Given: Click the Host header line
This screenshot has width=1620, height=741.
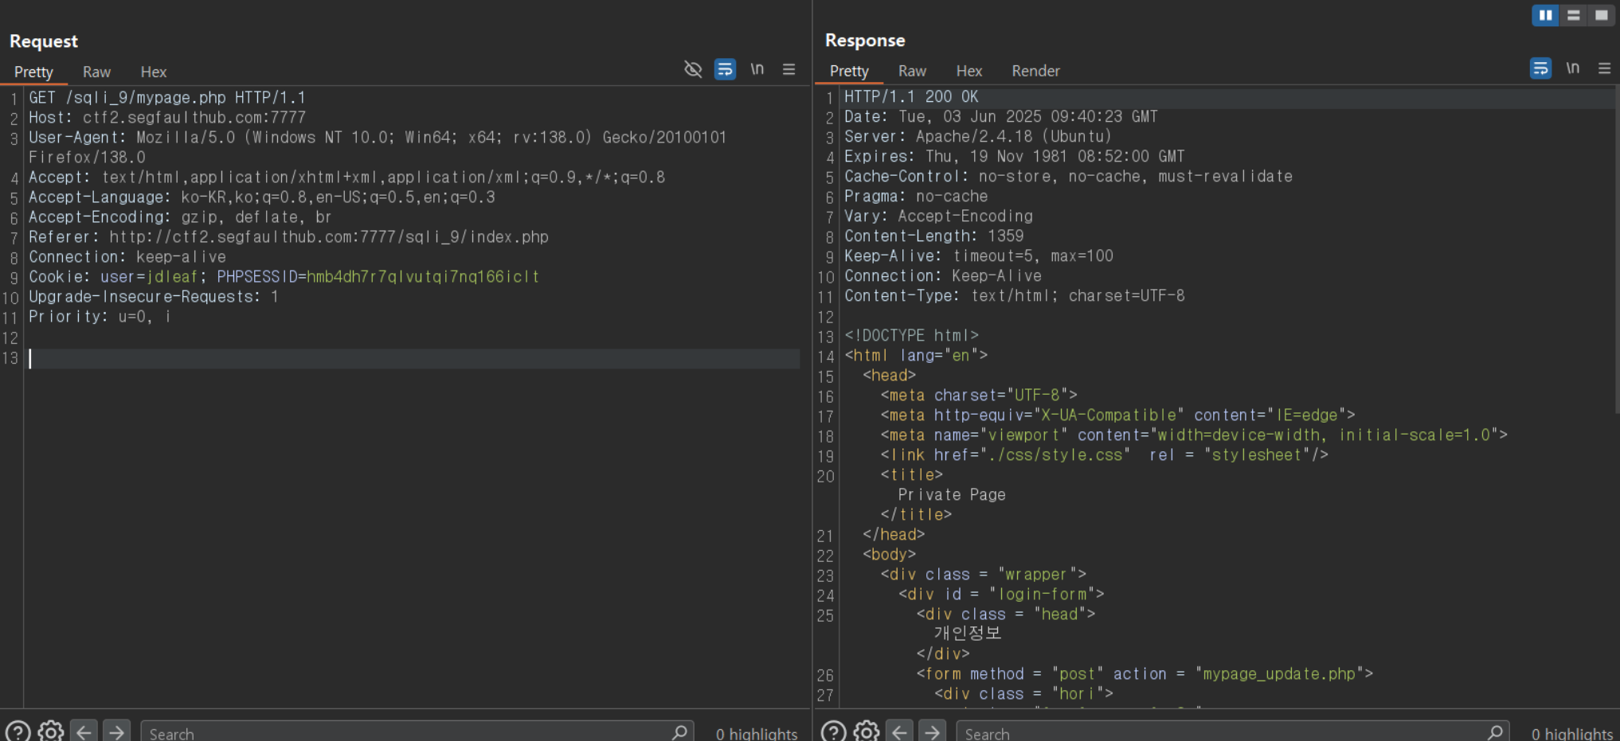Looking at the screenshot, I should tap(167, 117).
